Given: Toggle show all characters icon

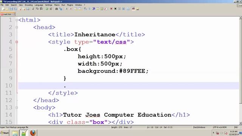Looking at the screenshot, I should click(89, 9).
